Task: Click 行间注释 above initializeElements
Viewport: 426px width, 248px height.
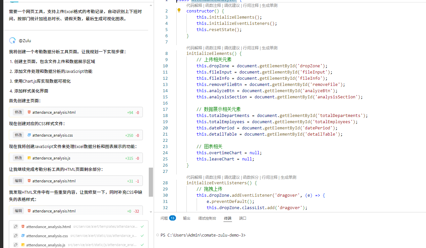Action: tap(251, 48)
